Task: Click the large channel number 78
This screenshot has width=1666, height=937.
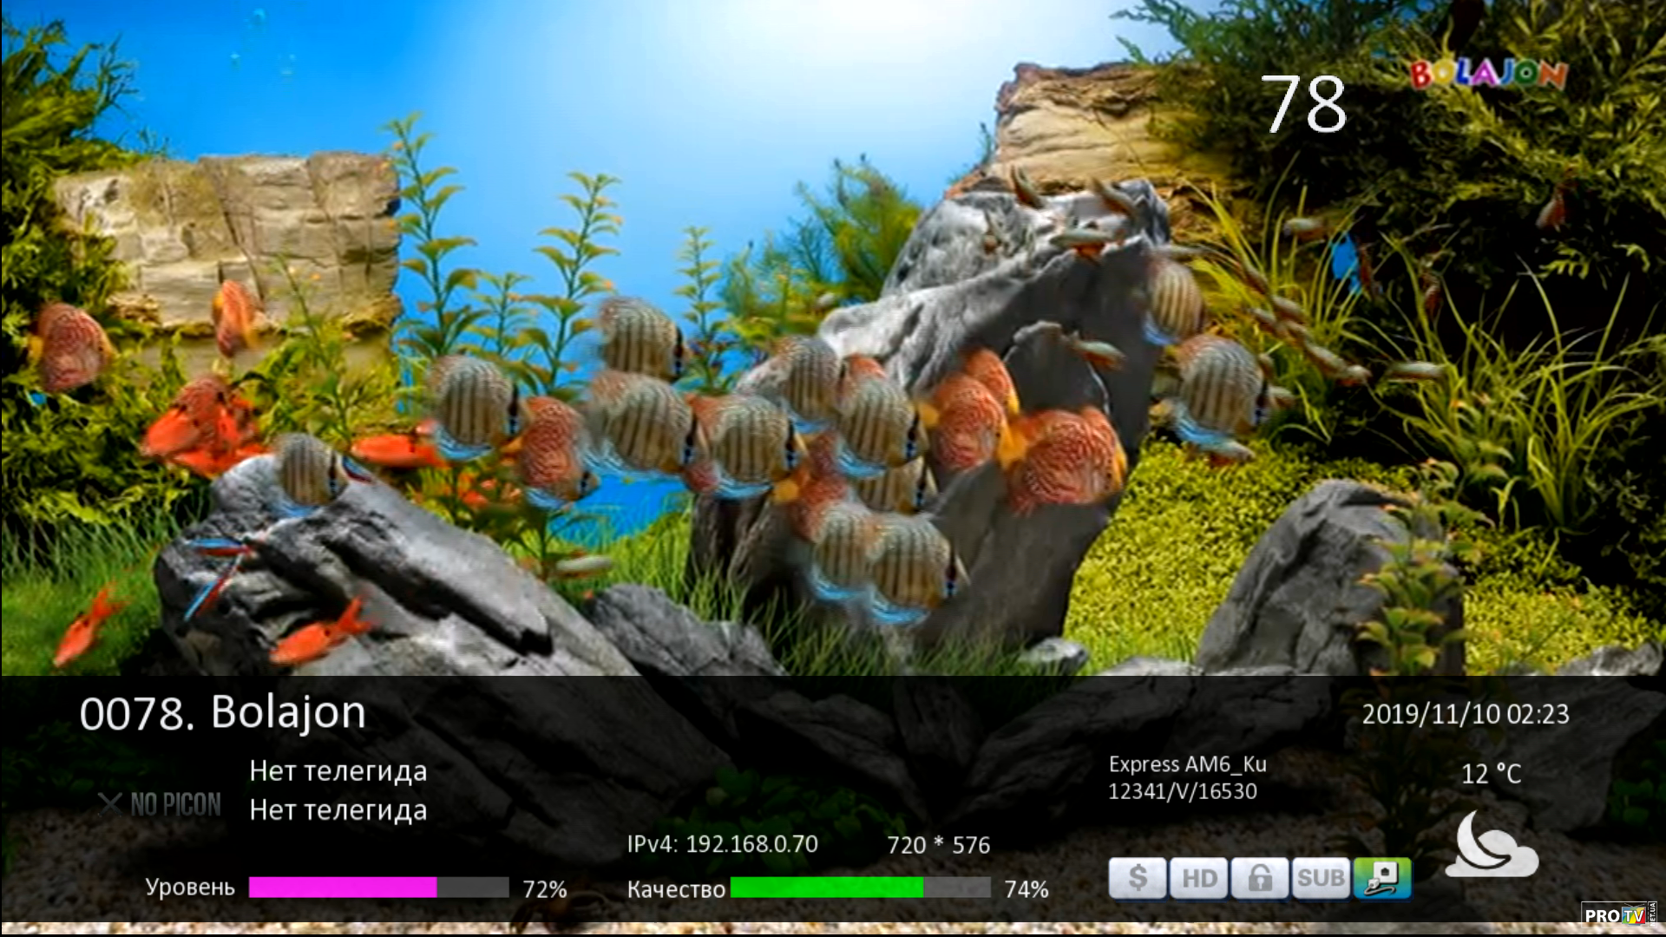Action: (1303, 105)
